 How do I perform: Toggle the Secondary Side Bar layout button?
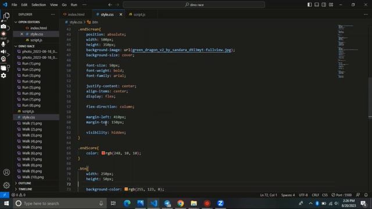coord(324,5)
